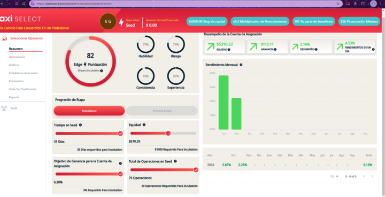Click the $4500.00 Stop de capital pill
The width and height of the screenshot is (385, 197).
(x=207, y=21)
